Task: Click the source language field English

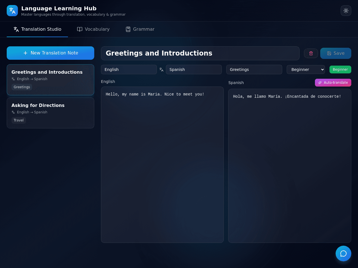Action: click(129, 70)
